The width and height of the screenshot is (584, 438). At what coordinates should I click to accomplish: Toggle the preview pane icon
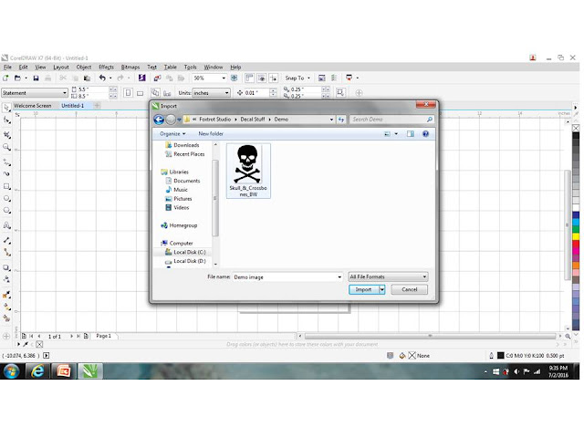tap(411, 134)
